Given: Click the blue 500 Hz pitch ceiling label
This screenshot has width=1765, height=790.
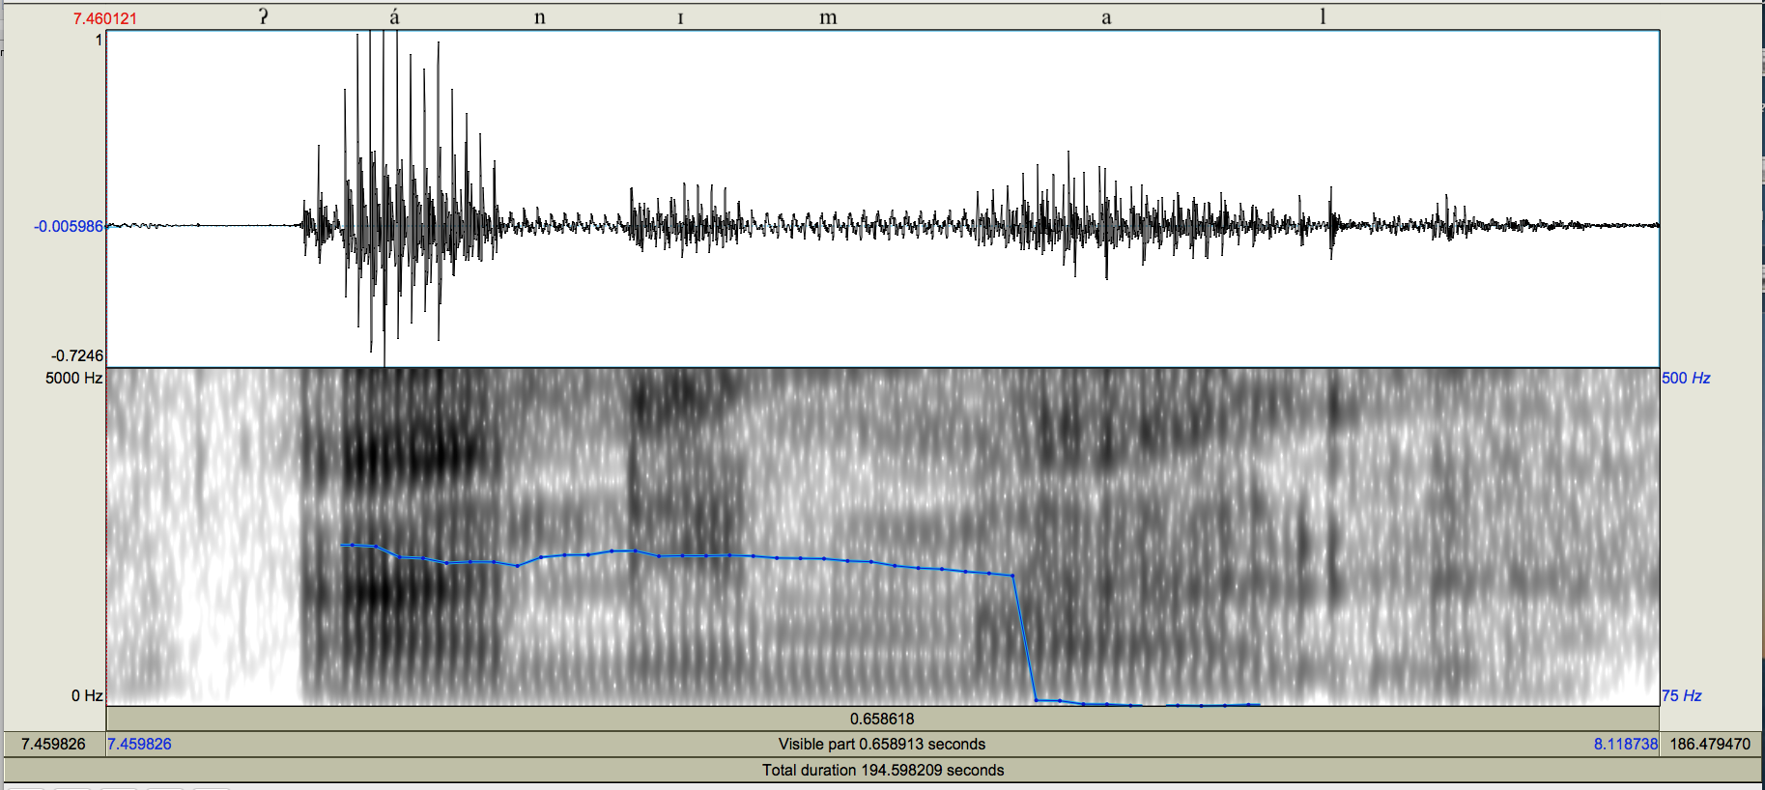Looking at the screenshot, I should (1686, 379).
